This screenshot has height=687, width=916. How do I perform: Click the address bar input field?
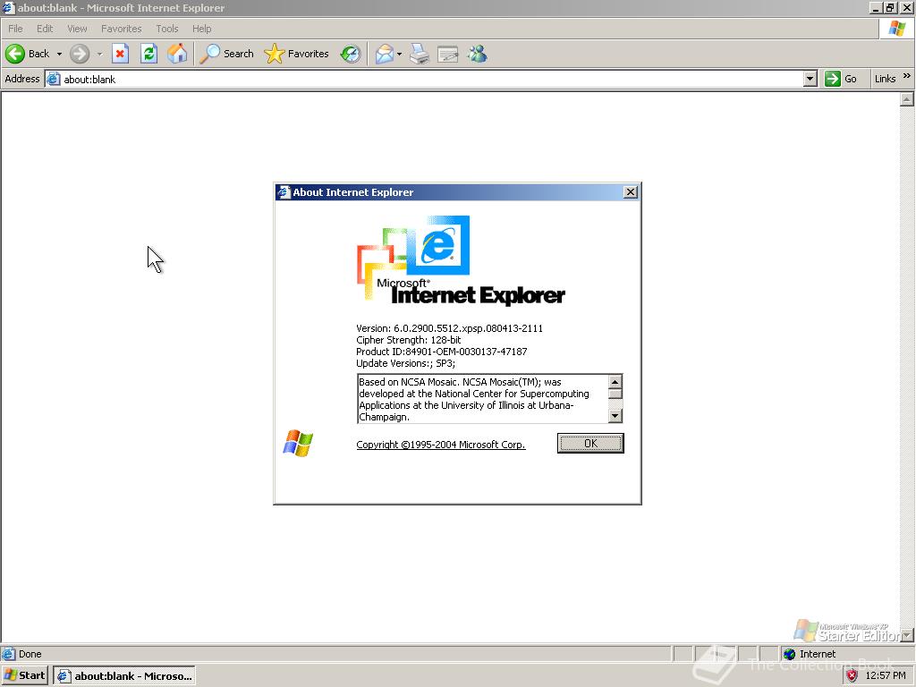click(431, 79)
